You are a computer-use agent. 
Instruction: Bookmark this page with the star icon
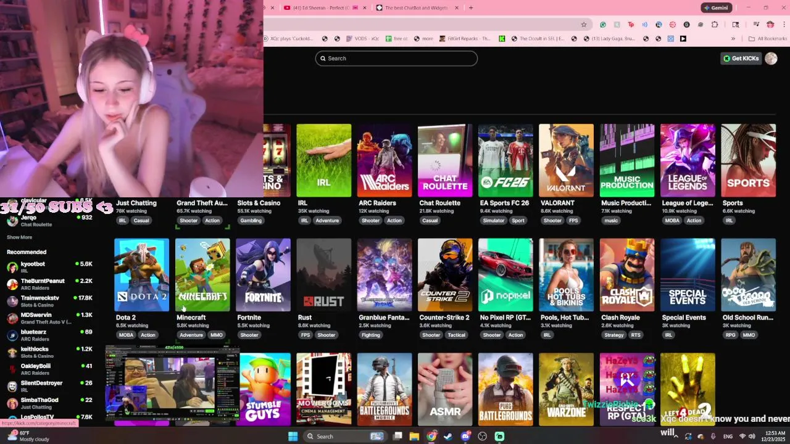click(583, 25)
